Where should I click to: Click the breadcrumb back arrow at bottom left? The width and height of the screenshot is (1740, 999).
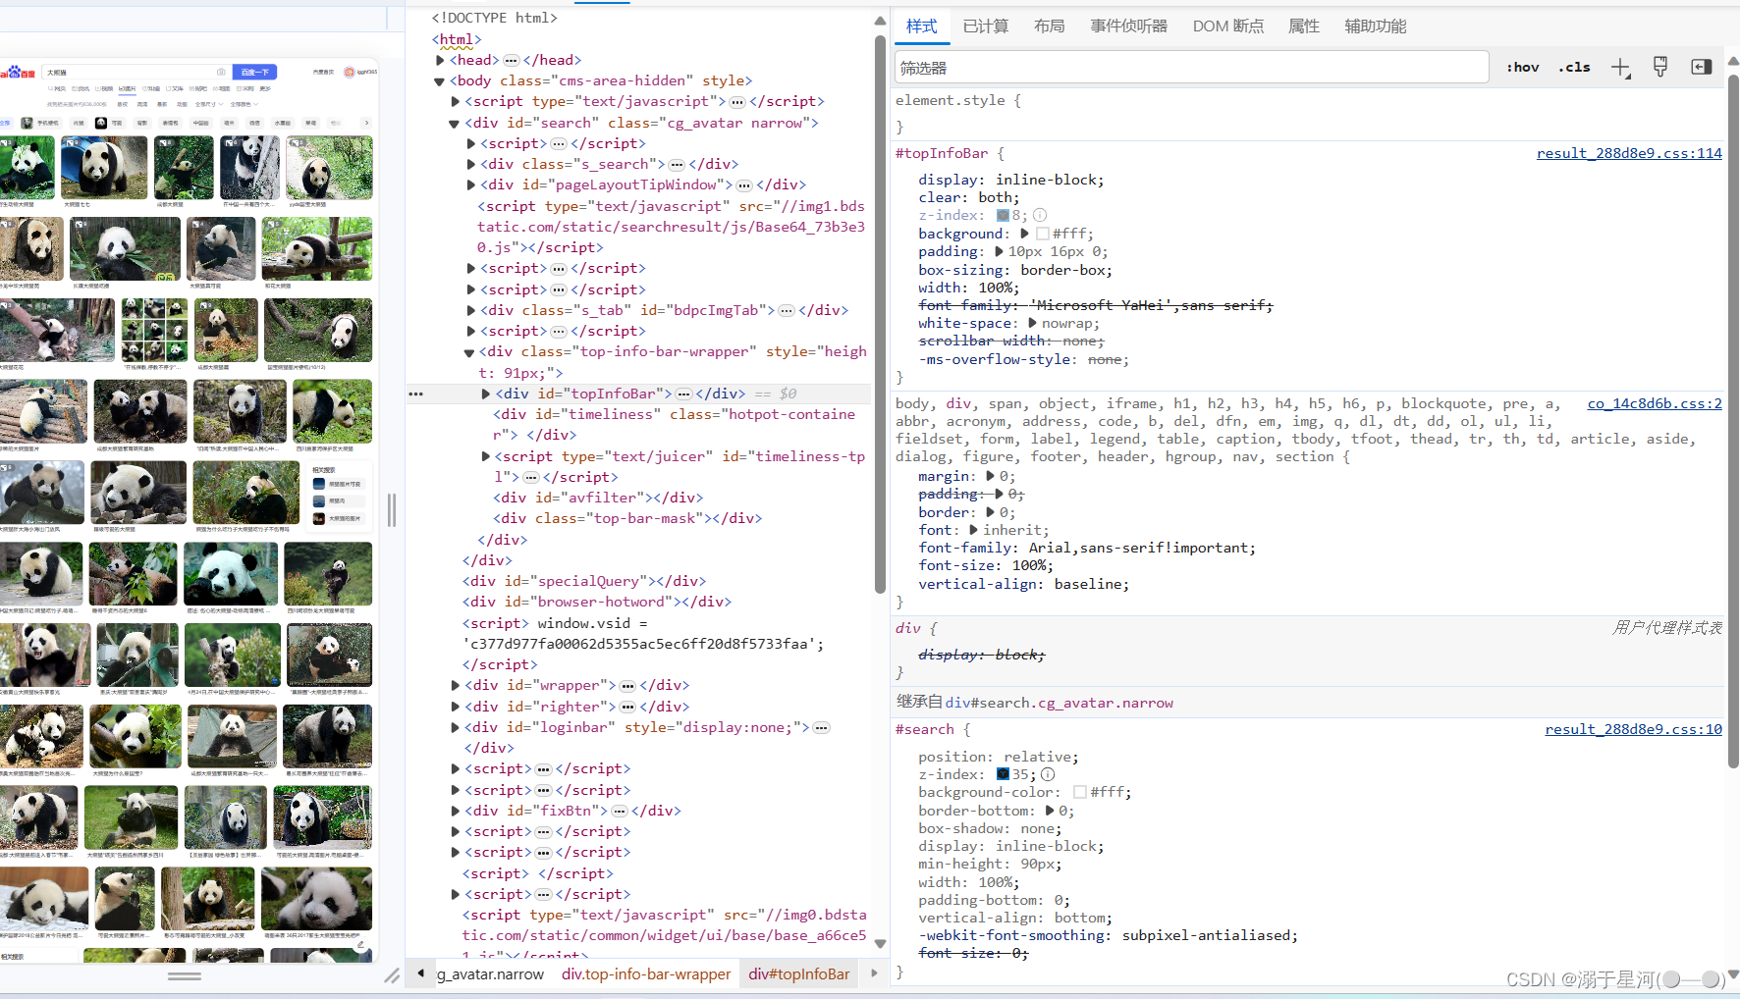pyautogui.click(x=421, y=973)
